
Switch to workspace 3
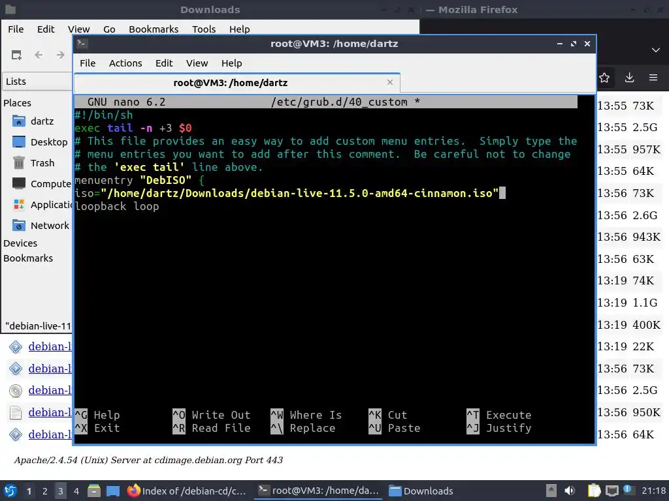(61, 491)
